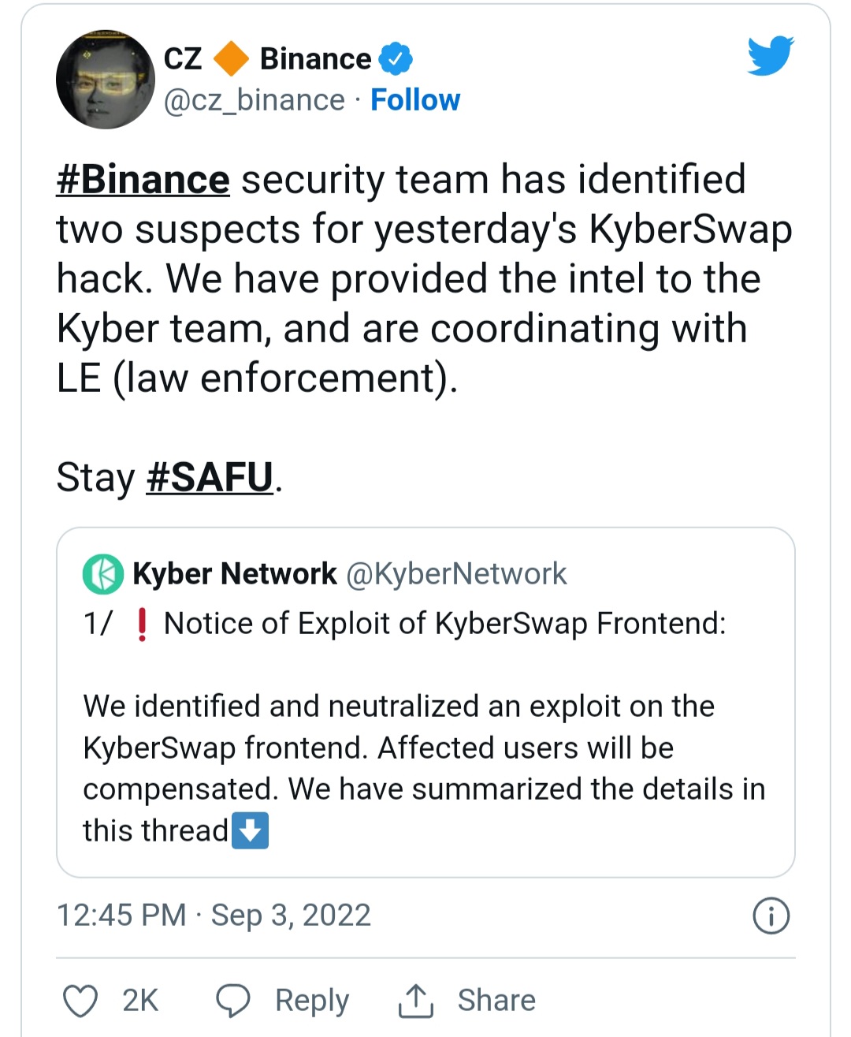Viewport: 851px width, 1037px height.
Task: Open the tweet info circle icon
Action: (771, 916)
